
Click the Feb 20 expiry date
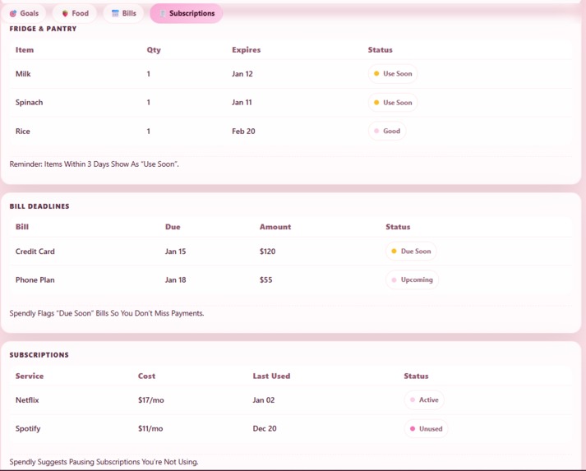click(243, 132)
